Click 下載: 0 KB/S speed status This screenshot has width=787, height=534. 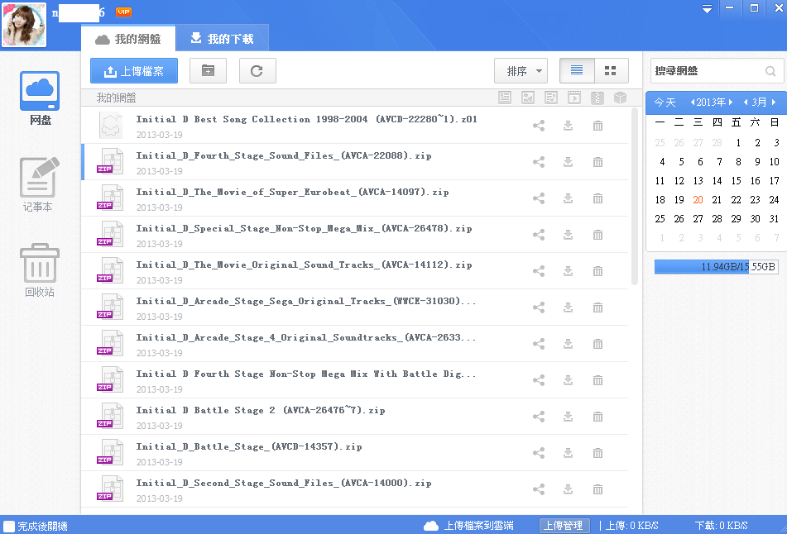tap(722, 526)
